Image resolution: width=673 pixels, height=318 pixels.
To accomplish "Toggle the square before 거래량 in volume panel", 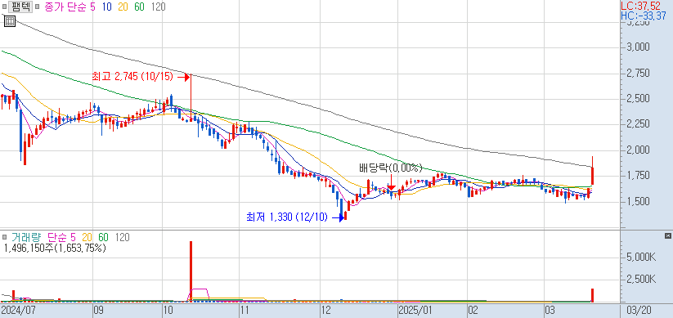I will tap(4, 237).
